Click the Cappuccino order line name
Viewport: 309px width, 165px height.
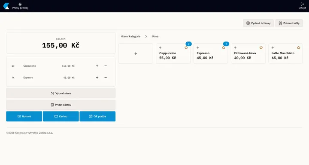(x=30, y=66)
